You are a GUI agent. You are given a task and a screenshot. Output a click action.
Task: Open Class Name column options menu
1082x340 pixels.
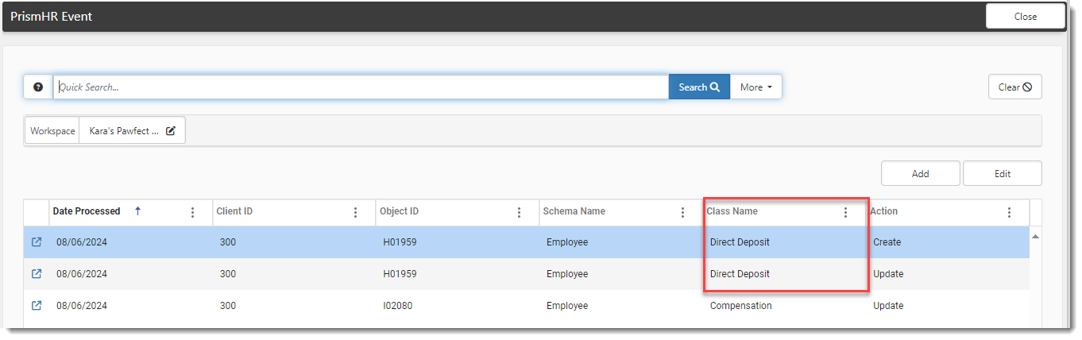845,212
